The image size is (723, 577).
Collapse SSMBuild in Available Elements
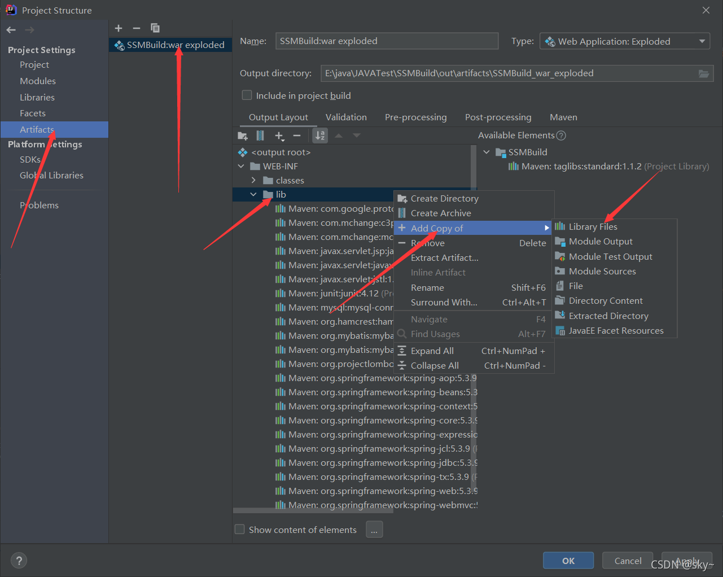point(487,152)
